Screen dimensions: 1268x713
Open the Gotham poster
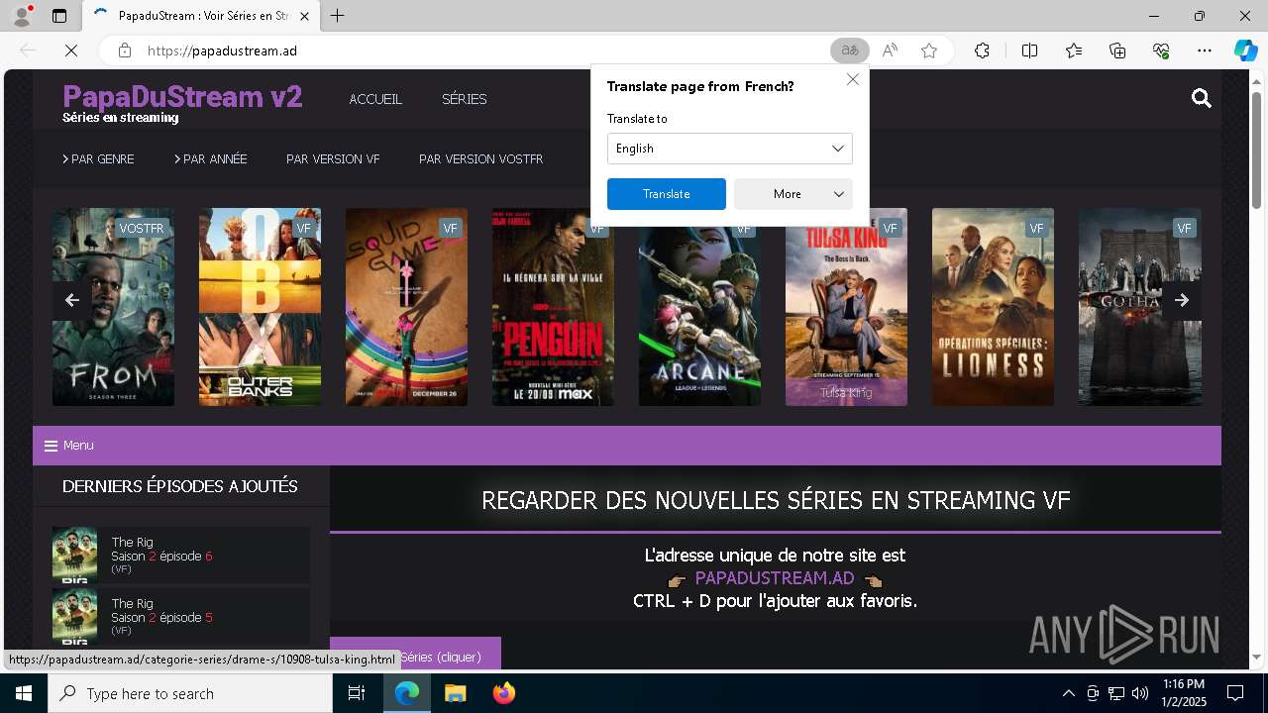(x=1139, y=307)
